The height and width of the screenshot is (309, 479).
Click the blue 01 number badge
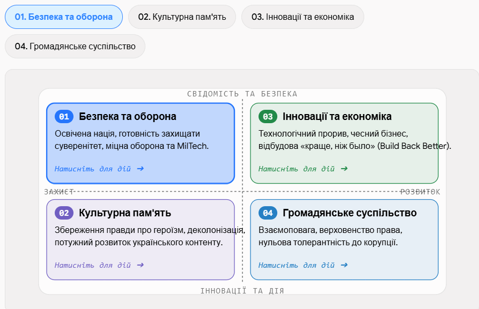[64, 117]
